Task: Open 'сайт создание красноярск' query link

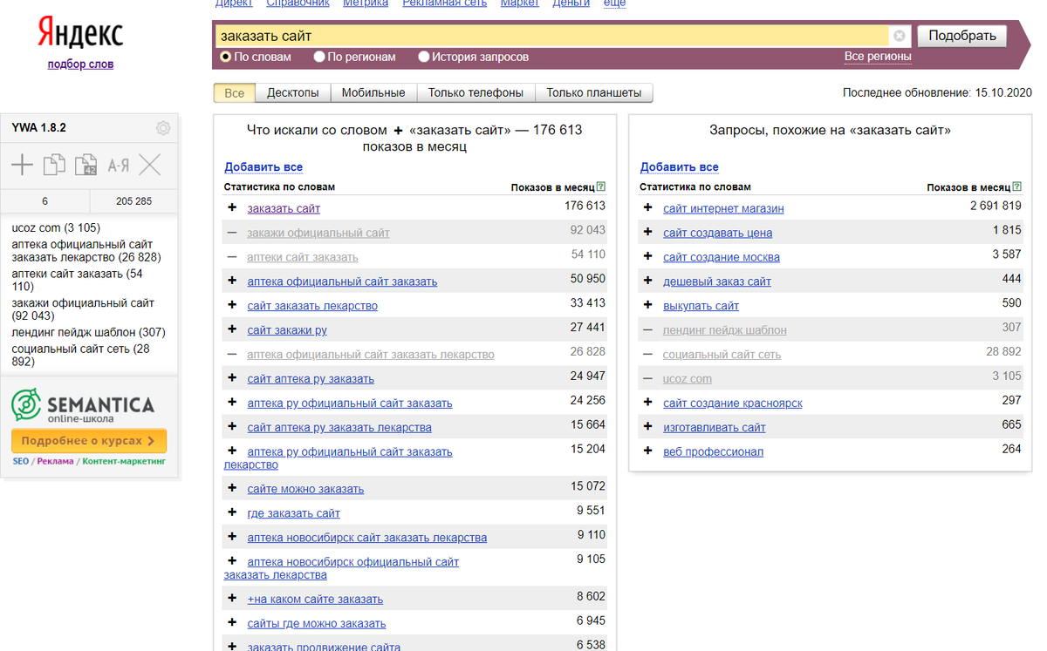Action: tap(733, 403)
